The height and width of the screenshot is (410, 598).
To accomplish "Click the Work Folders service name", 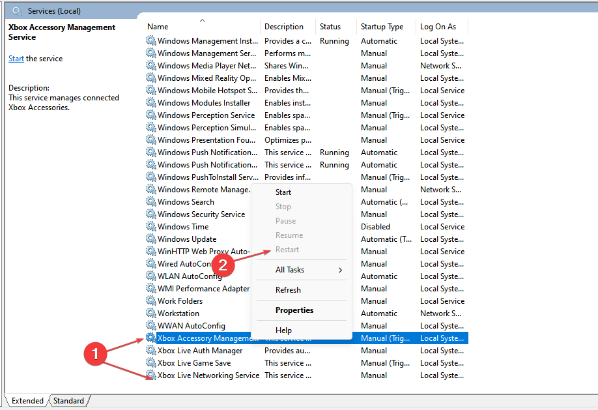I will click(180, 301).
